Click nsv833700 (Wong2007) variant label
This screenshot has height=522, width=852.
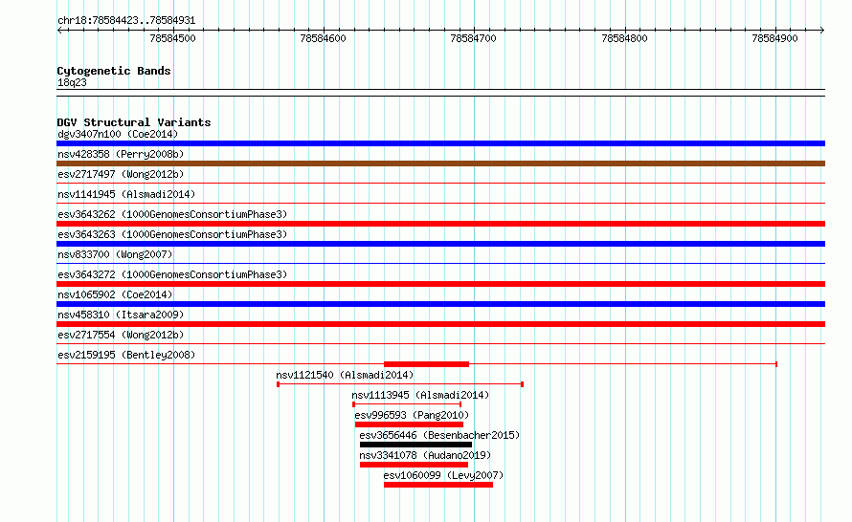(115, 254)
